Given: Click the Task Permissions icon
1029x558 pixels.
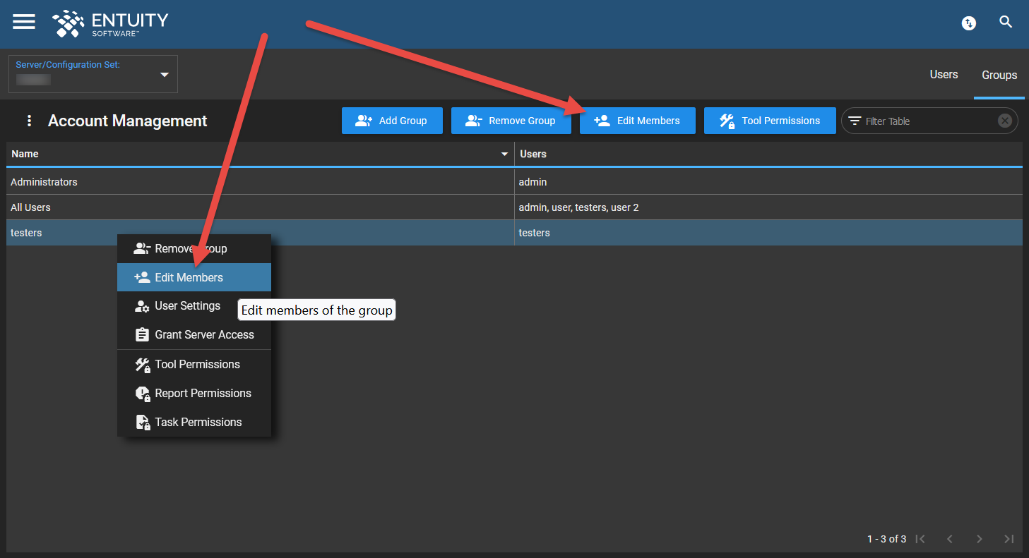Looking at the screenshot, I should click(x=141, y=422).
